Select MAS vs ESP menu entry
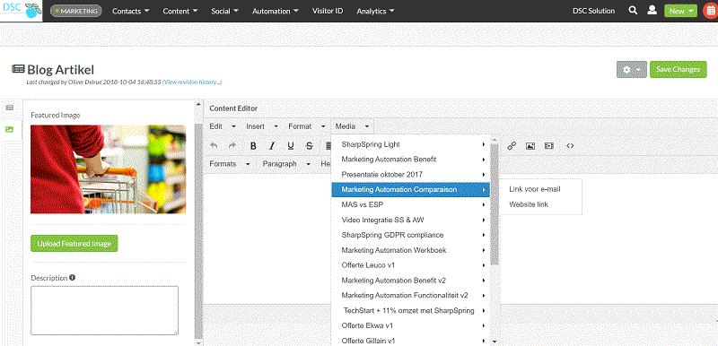This screenshot has width=718, height=346. click(x=411, y=204)
